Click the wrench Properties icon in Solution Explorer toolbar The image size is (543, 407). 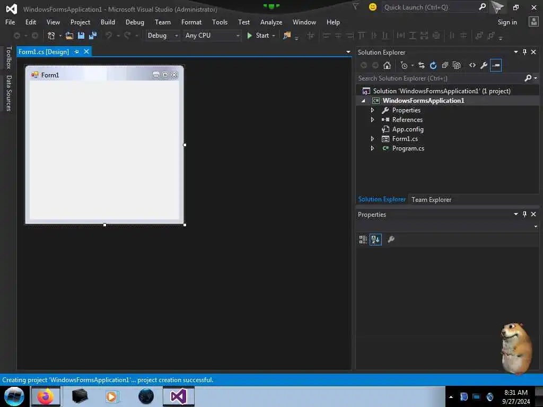coord(484,65)
